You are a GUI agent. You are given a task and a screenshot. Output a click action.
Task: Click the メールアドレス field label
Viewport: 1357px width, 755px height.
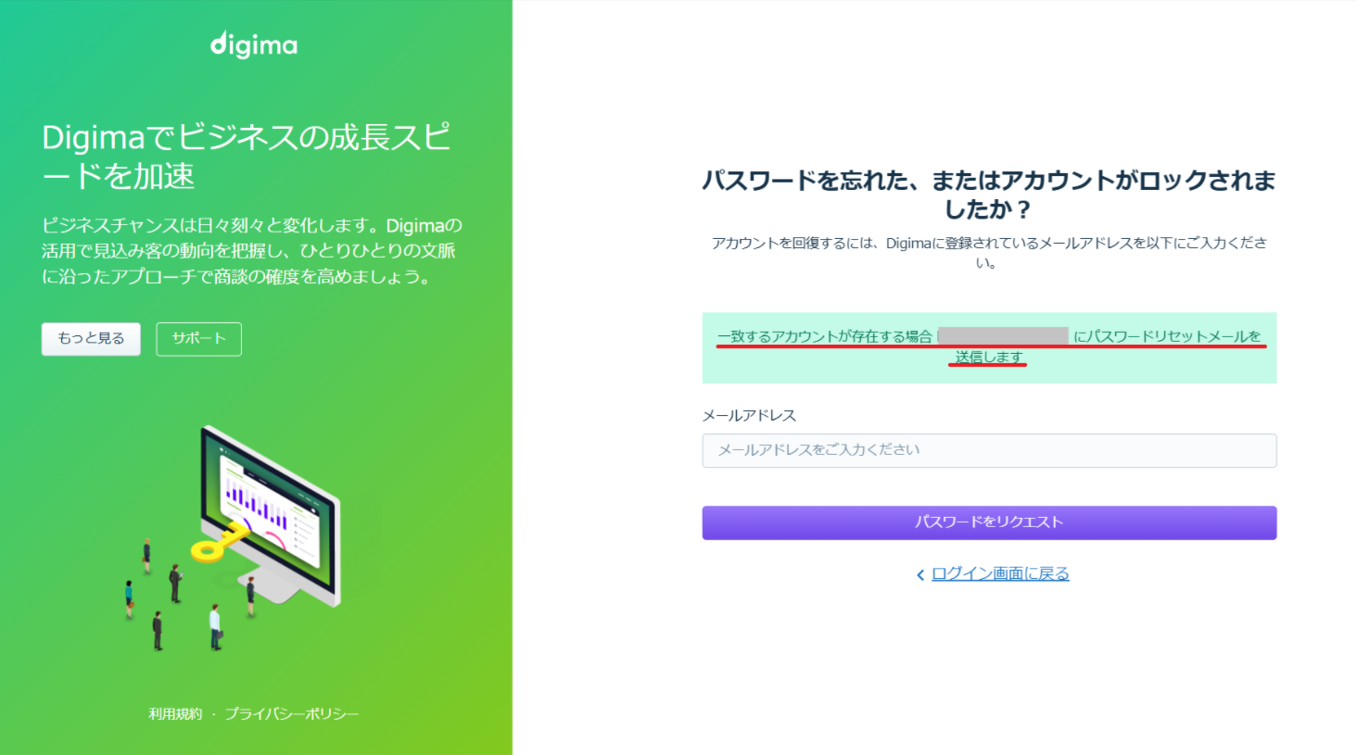point(749,415)
